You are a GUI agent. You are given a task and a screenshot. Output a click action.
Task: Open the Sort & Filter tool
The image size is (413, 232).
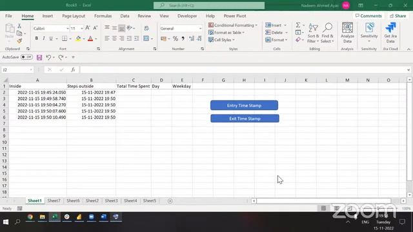tap(313, 33)
